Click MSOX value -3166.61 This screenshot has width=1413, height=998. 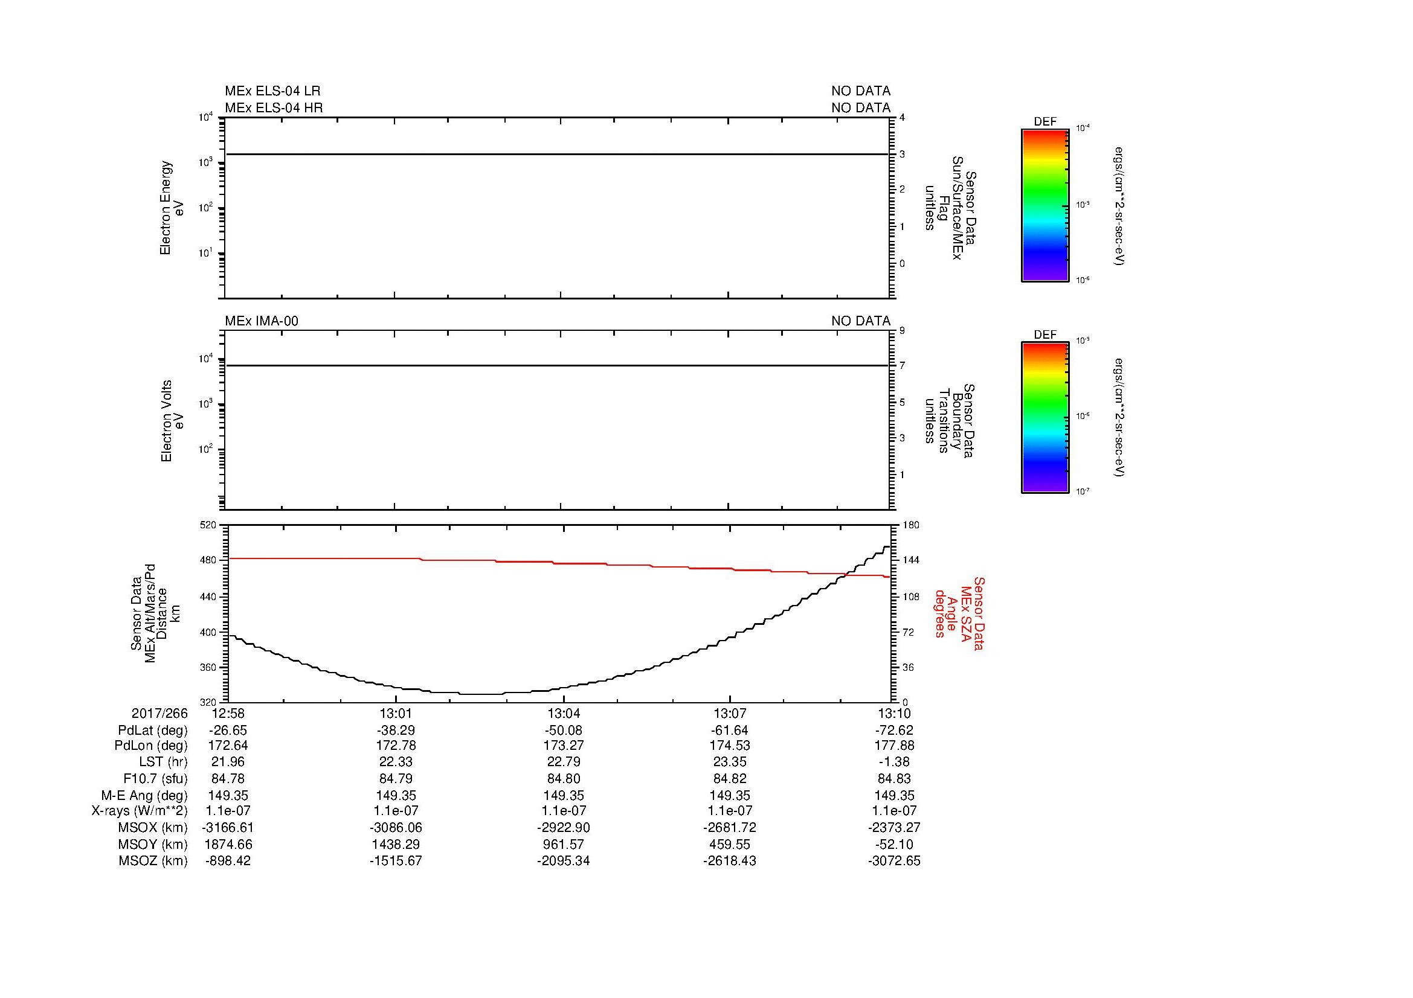(x=228, y=828)
